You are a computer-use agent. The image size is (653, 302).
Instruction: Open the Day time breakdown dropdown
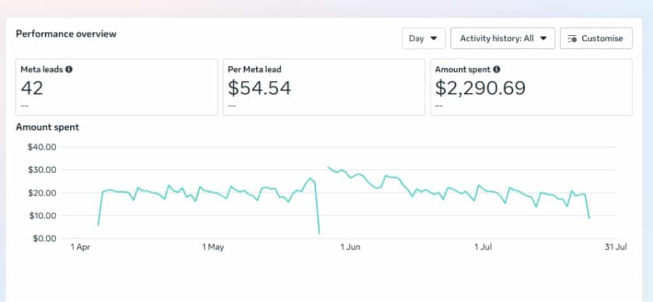coord(423,38)
